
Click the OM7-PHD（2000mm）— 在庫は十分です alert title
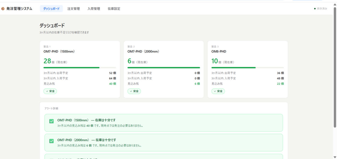click(86, 140)
